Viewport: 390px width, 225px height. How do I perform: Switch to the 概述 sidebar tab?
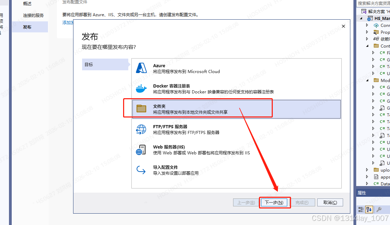(x=27, y=3)
